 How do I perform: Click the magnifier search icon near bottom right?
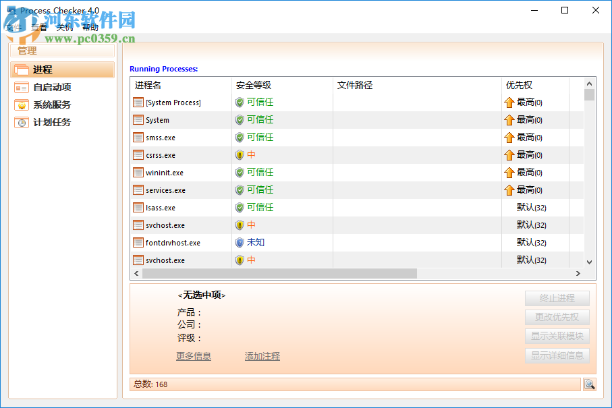coord(589,384)
